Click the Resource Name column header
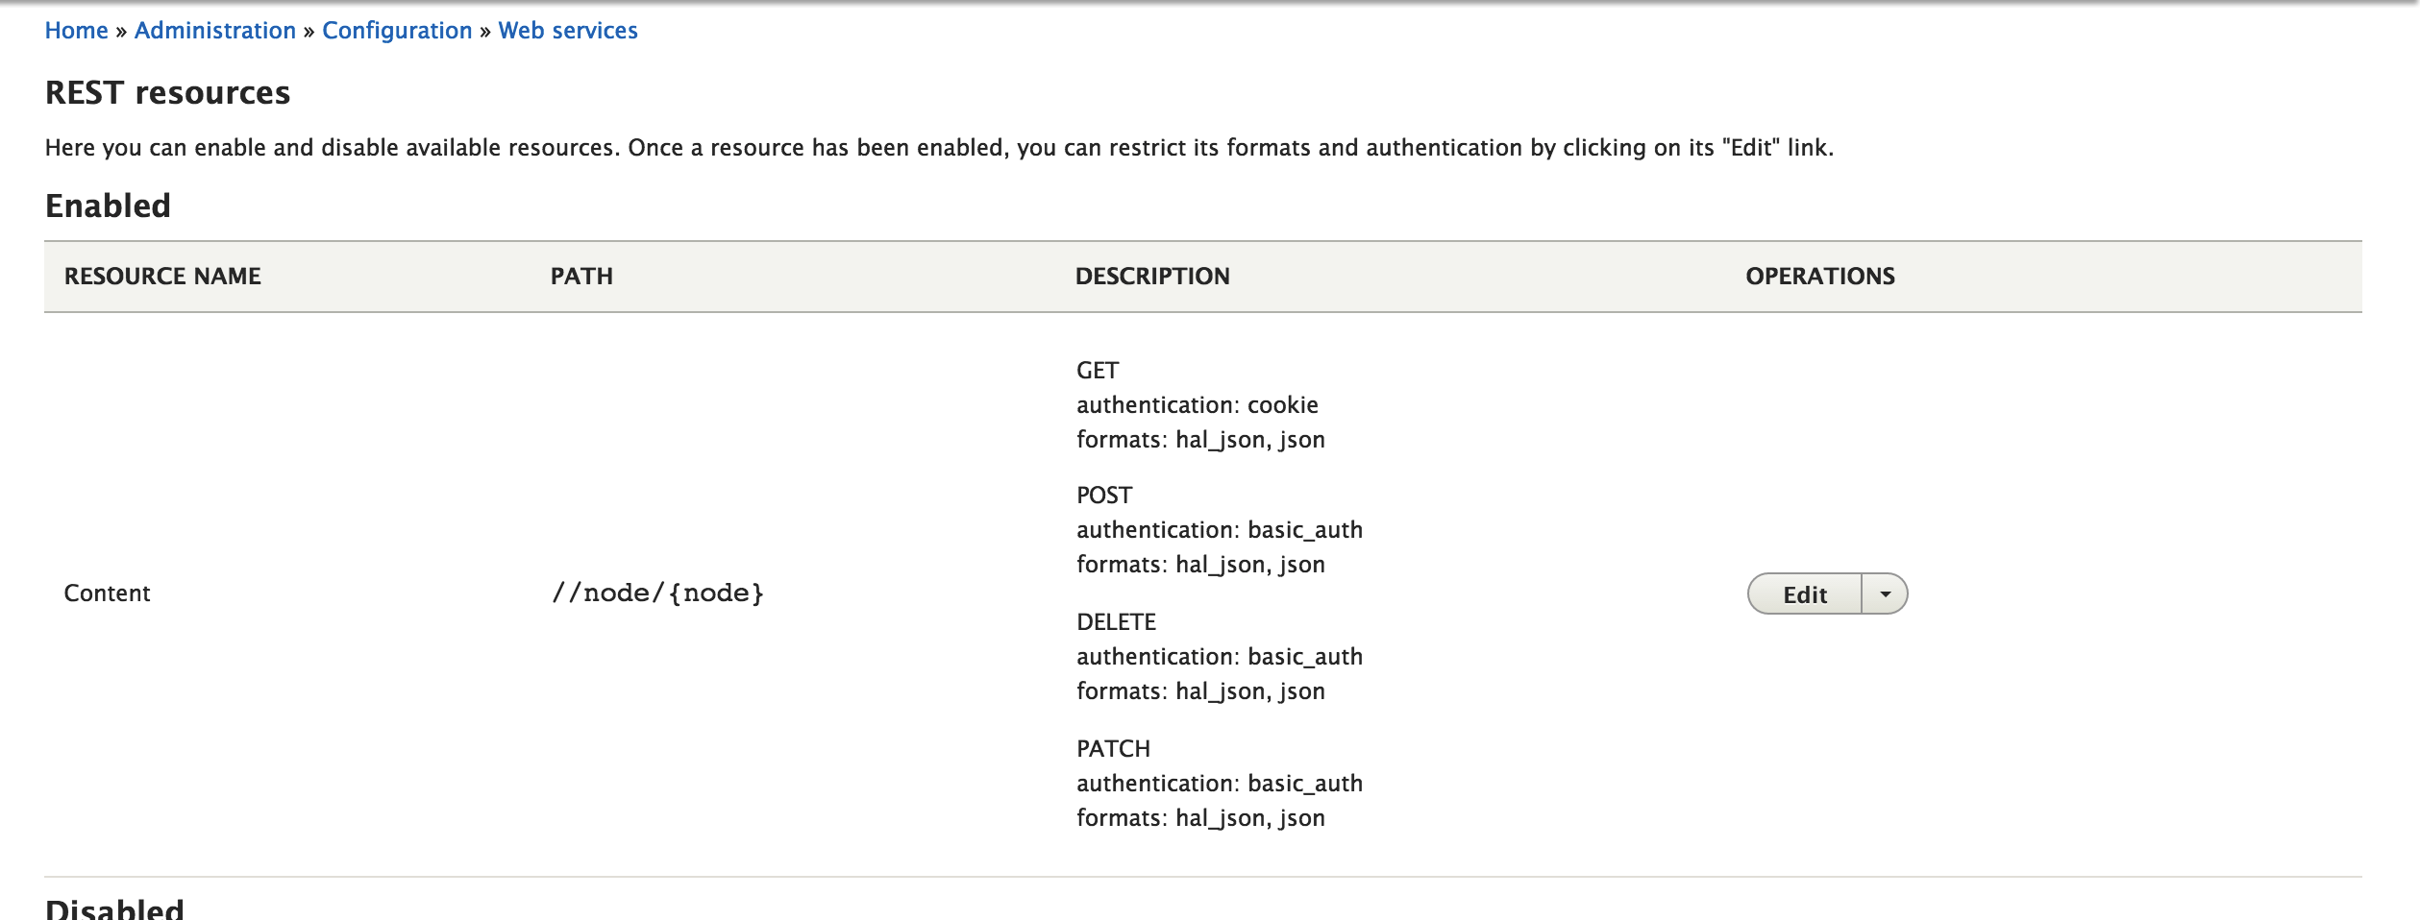The height and width of the screenshot is (920, 2420). (x=162, y=277)
